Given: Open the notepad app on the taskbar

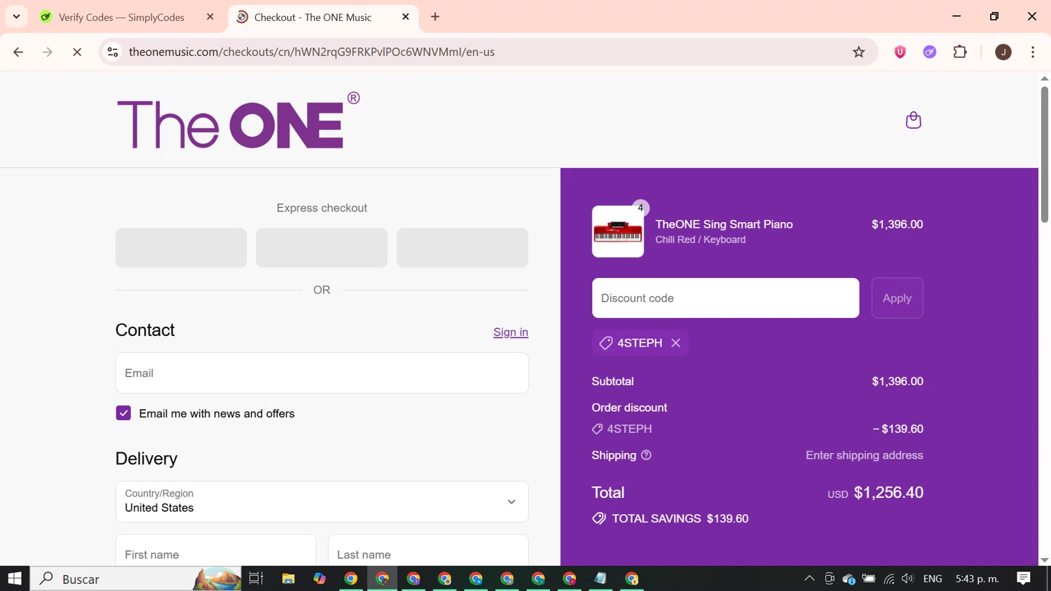Looking at the screenshot, I should tap(600, 578).
